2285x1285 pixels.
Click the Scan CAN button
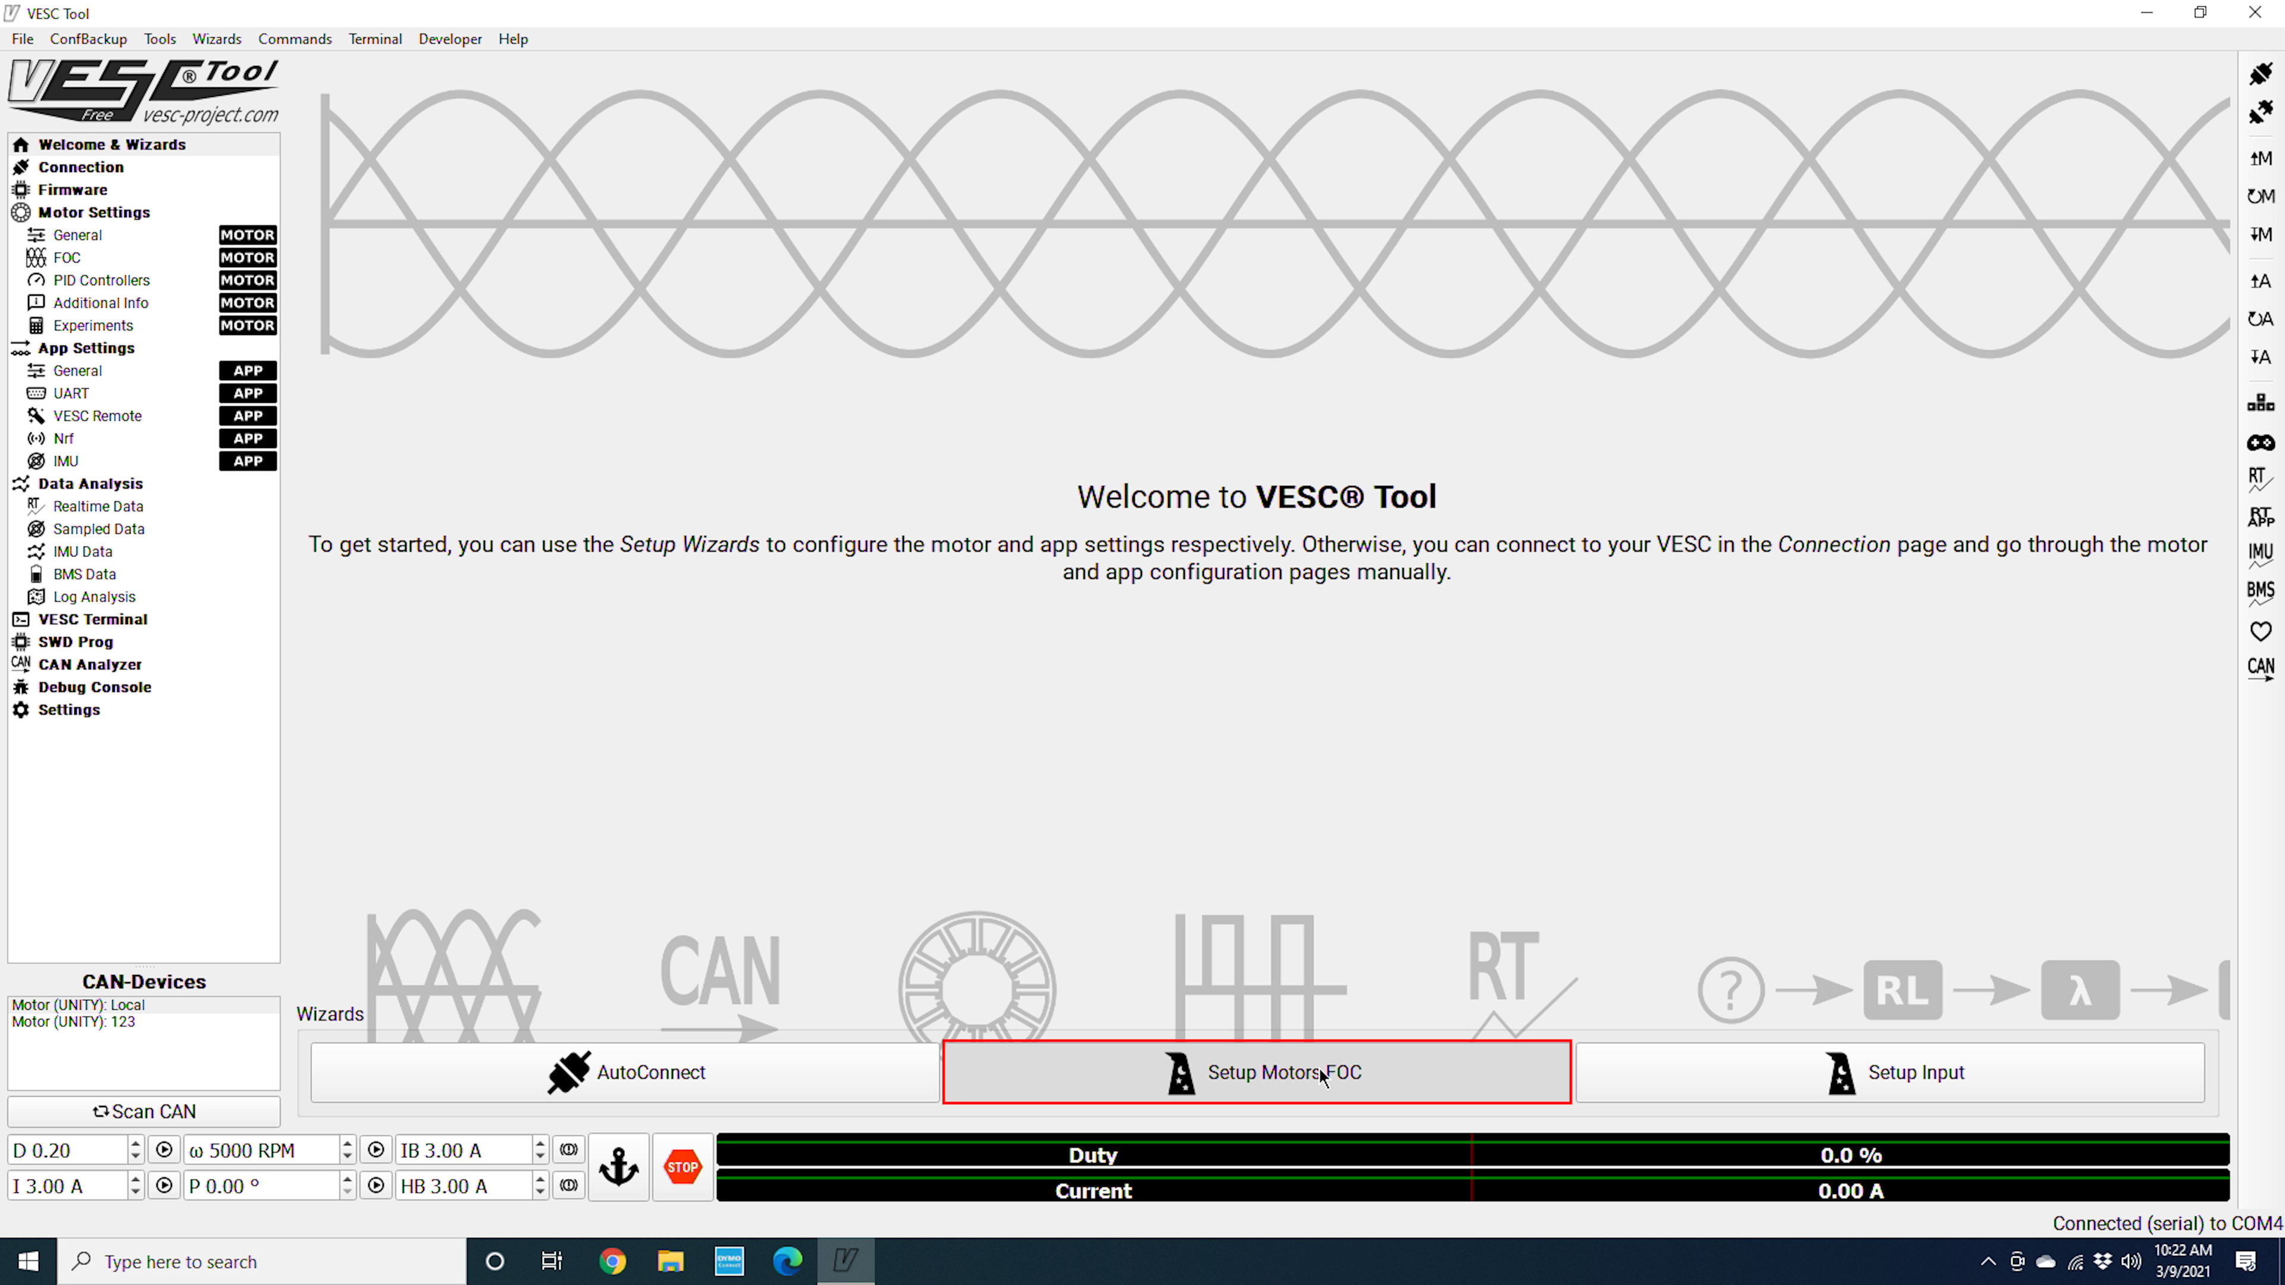click(143, 1111)
